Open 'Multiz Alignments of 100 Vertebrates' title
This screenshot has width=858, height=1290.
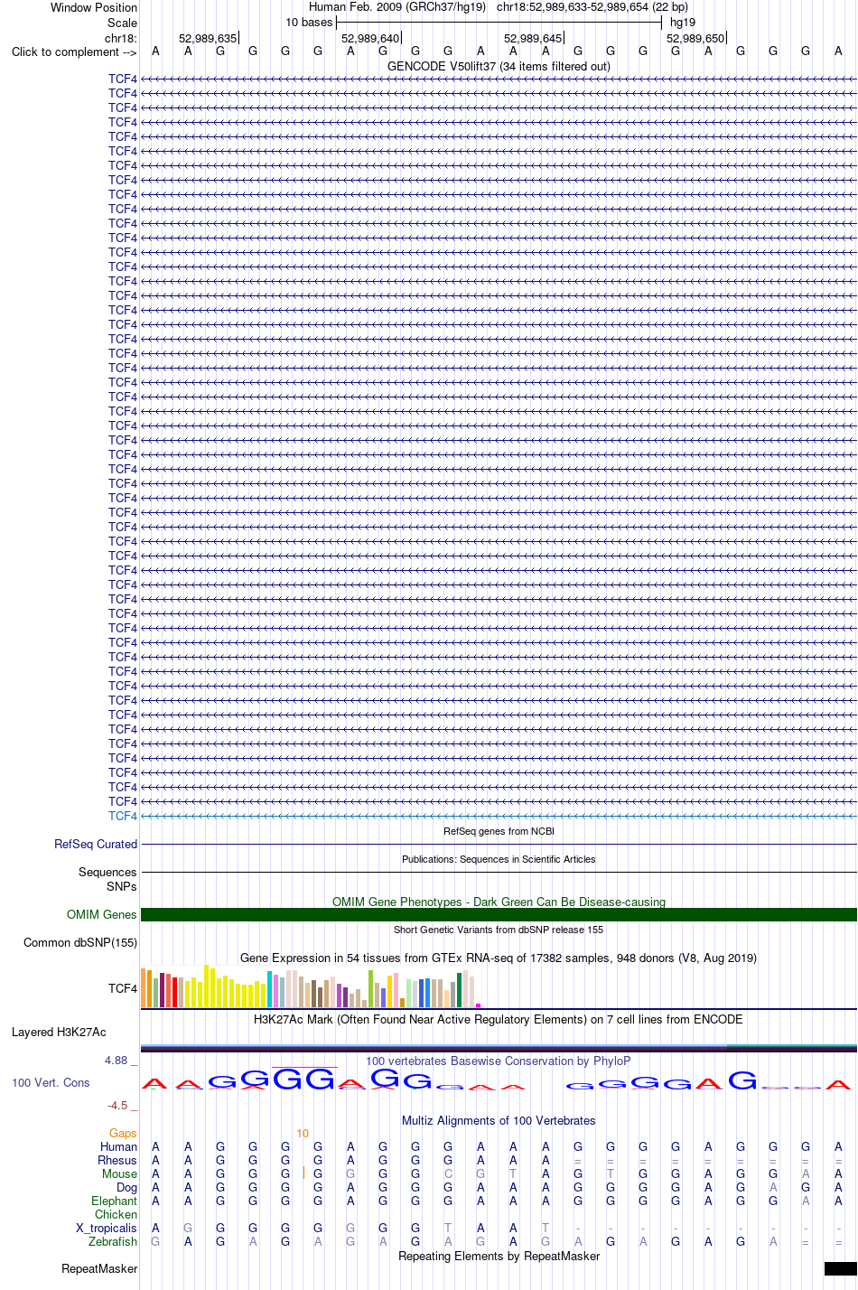click(x=499, y=1120)
